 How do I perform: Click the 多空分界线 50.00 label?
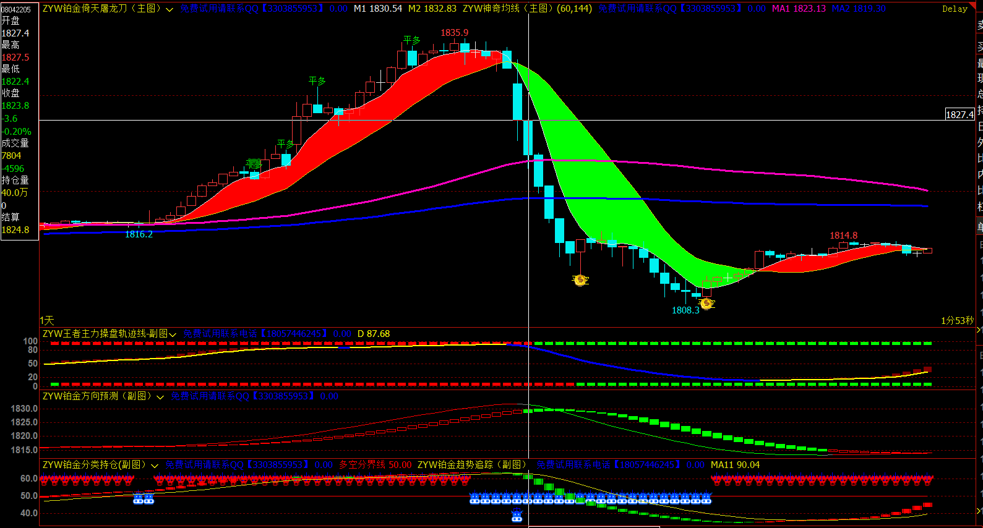(x=375, y=465)
